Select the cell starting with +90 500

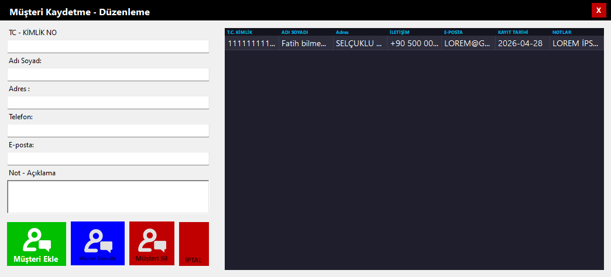click(414, 43)
